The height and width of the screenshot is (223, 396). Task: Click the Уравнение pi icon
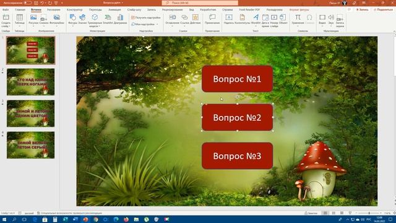(298, 17)
